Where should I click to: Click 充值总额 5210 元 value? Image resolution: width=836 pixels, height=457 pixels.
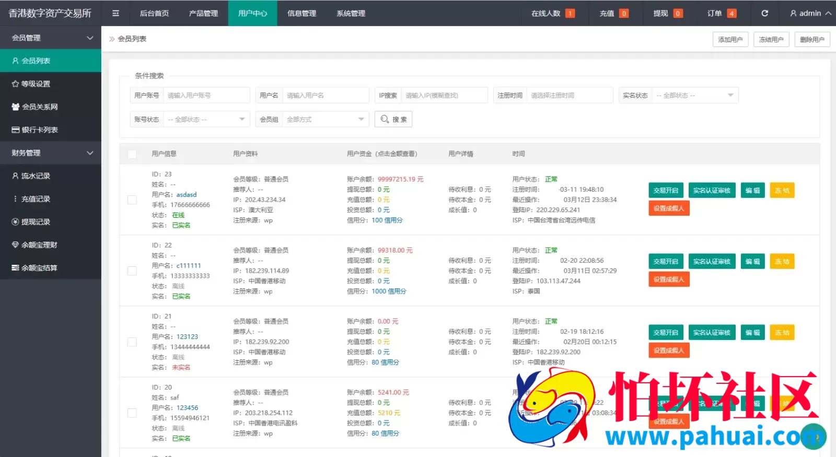pos(389,413)
